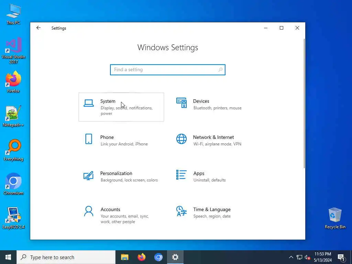Open the Time & Language title
The height and width of the screenshot is (264, 352).
[212, 209]
